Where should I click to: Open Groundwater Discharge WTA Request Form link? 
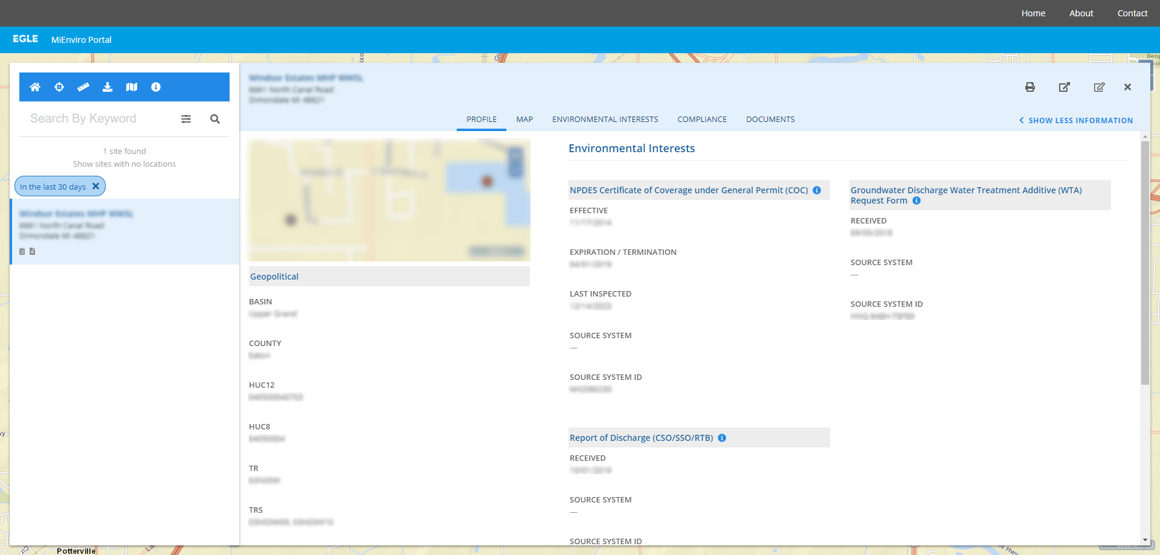966,195
